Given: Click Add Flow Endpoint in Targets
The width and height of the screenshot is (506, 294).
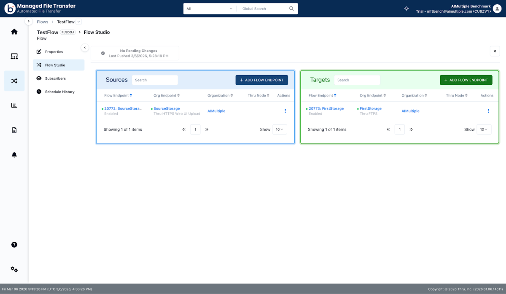Looking at the screenshot, I should pyautogui.click(x=466, y=80).
